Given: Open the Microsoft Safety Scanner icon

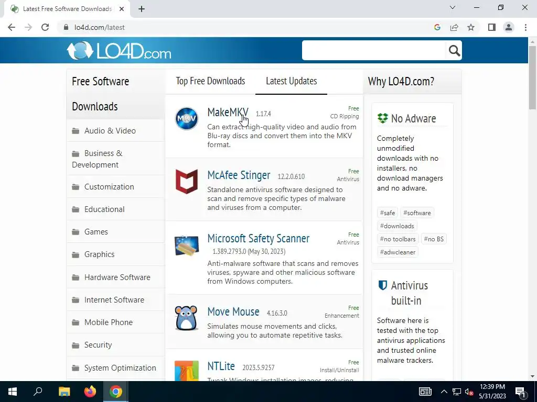Looking at the screenshot, I should (186, 245).
